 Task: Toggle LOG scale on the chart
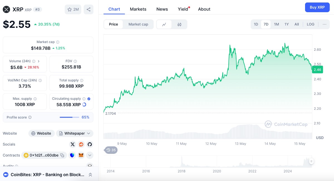(x=311, y=24)
